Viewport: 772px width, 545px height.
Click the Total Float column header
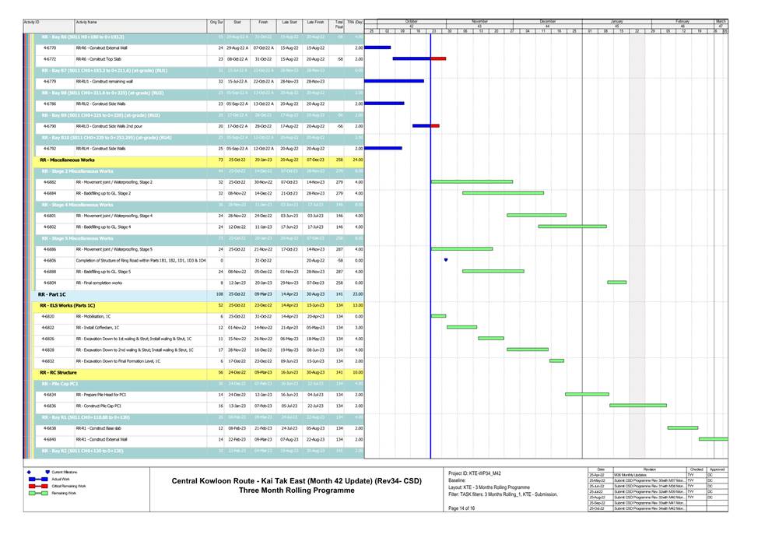pyautogui.click(x=339, y=25)
